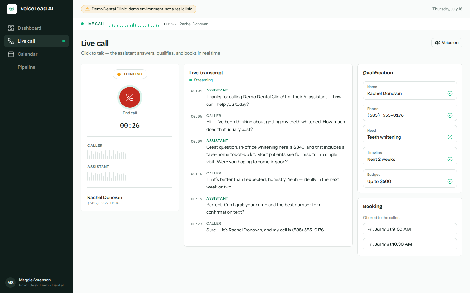This screenshot has height=293, width=470.
Task: Click the verified check icon for Phone
Action: point(450,115)
